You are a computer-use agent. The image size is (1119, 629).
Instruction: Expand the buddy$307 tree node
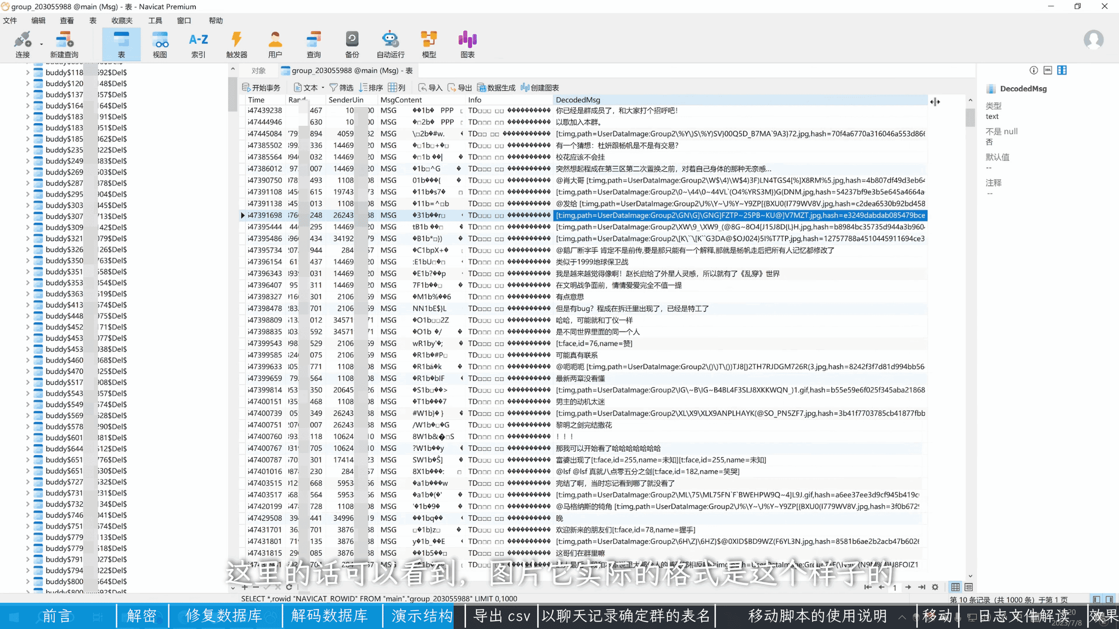(28, 216)
